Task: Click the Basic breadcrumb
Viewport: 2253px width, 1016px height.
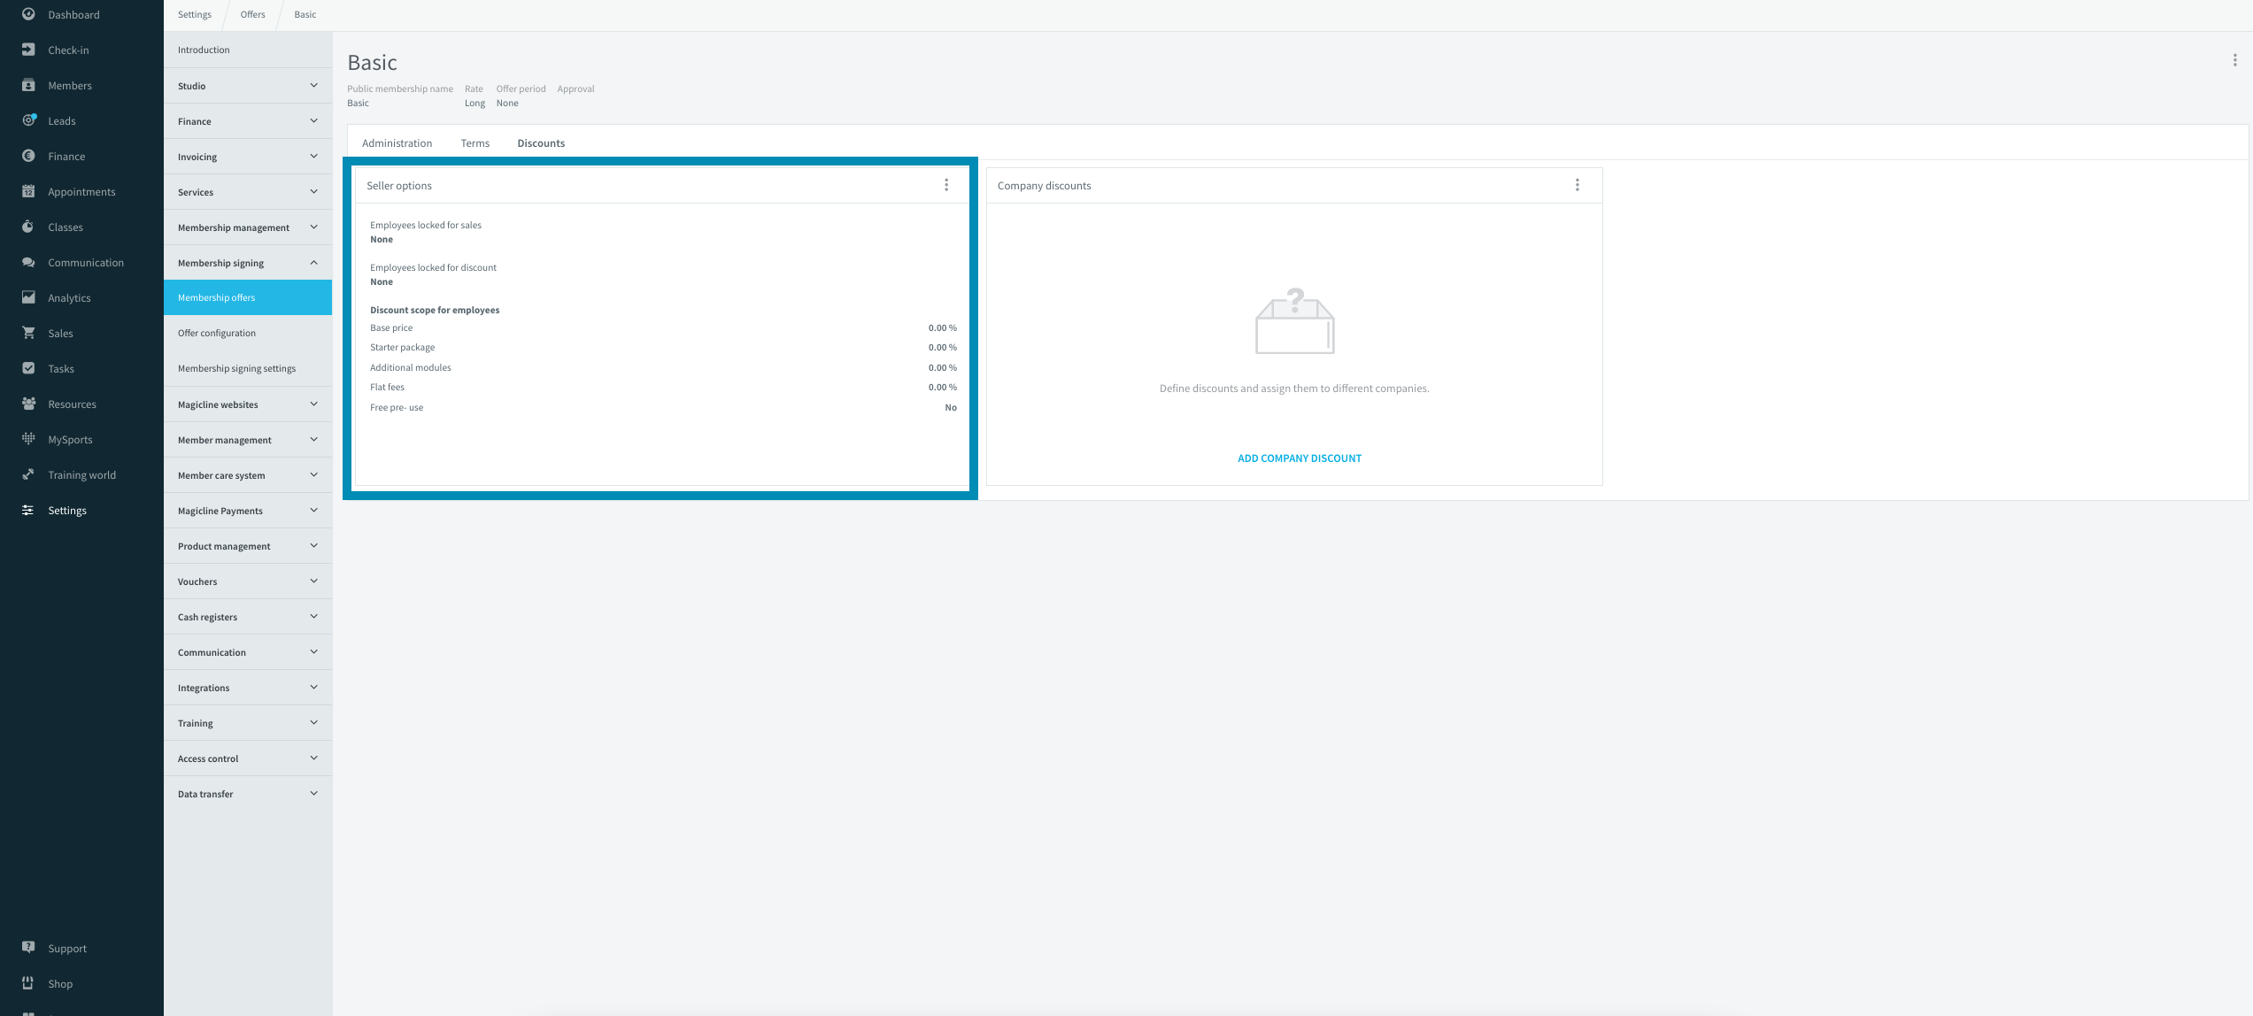Action: pyautogui.click(x=305, y=14)
